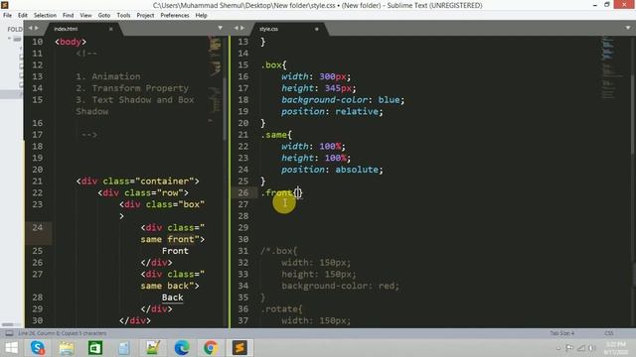Open the right pane tab list dropdown
Image resolution: width=636 pixels, height=357 pixels.
click(x=628, y=28)
